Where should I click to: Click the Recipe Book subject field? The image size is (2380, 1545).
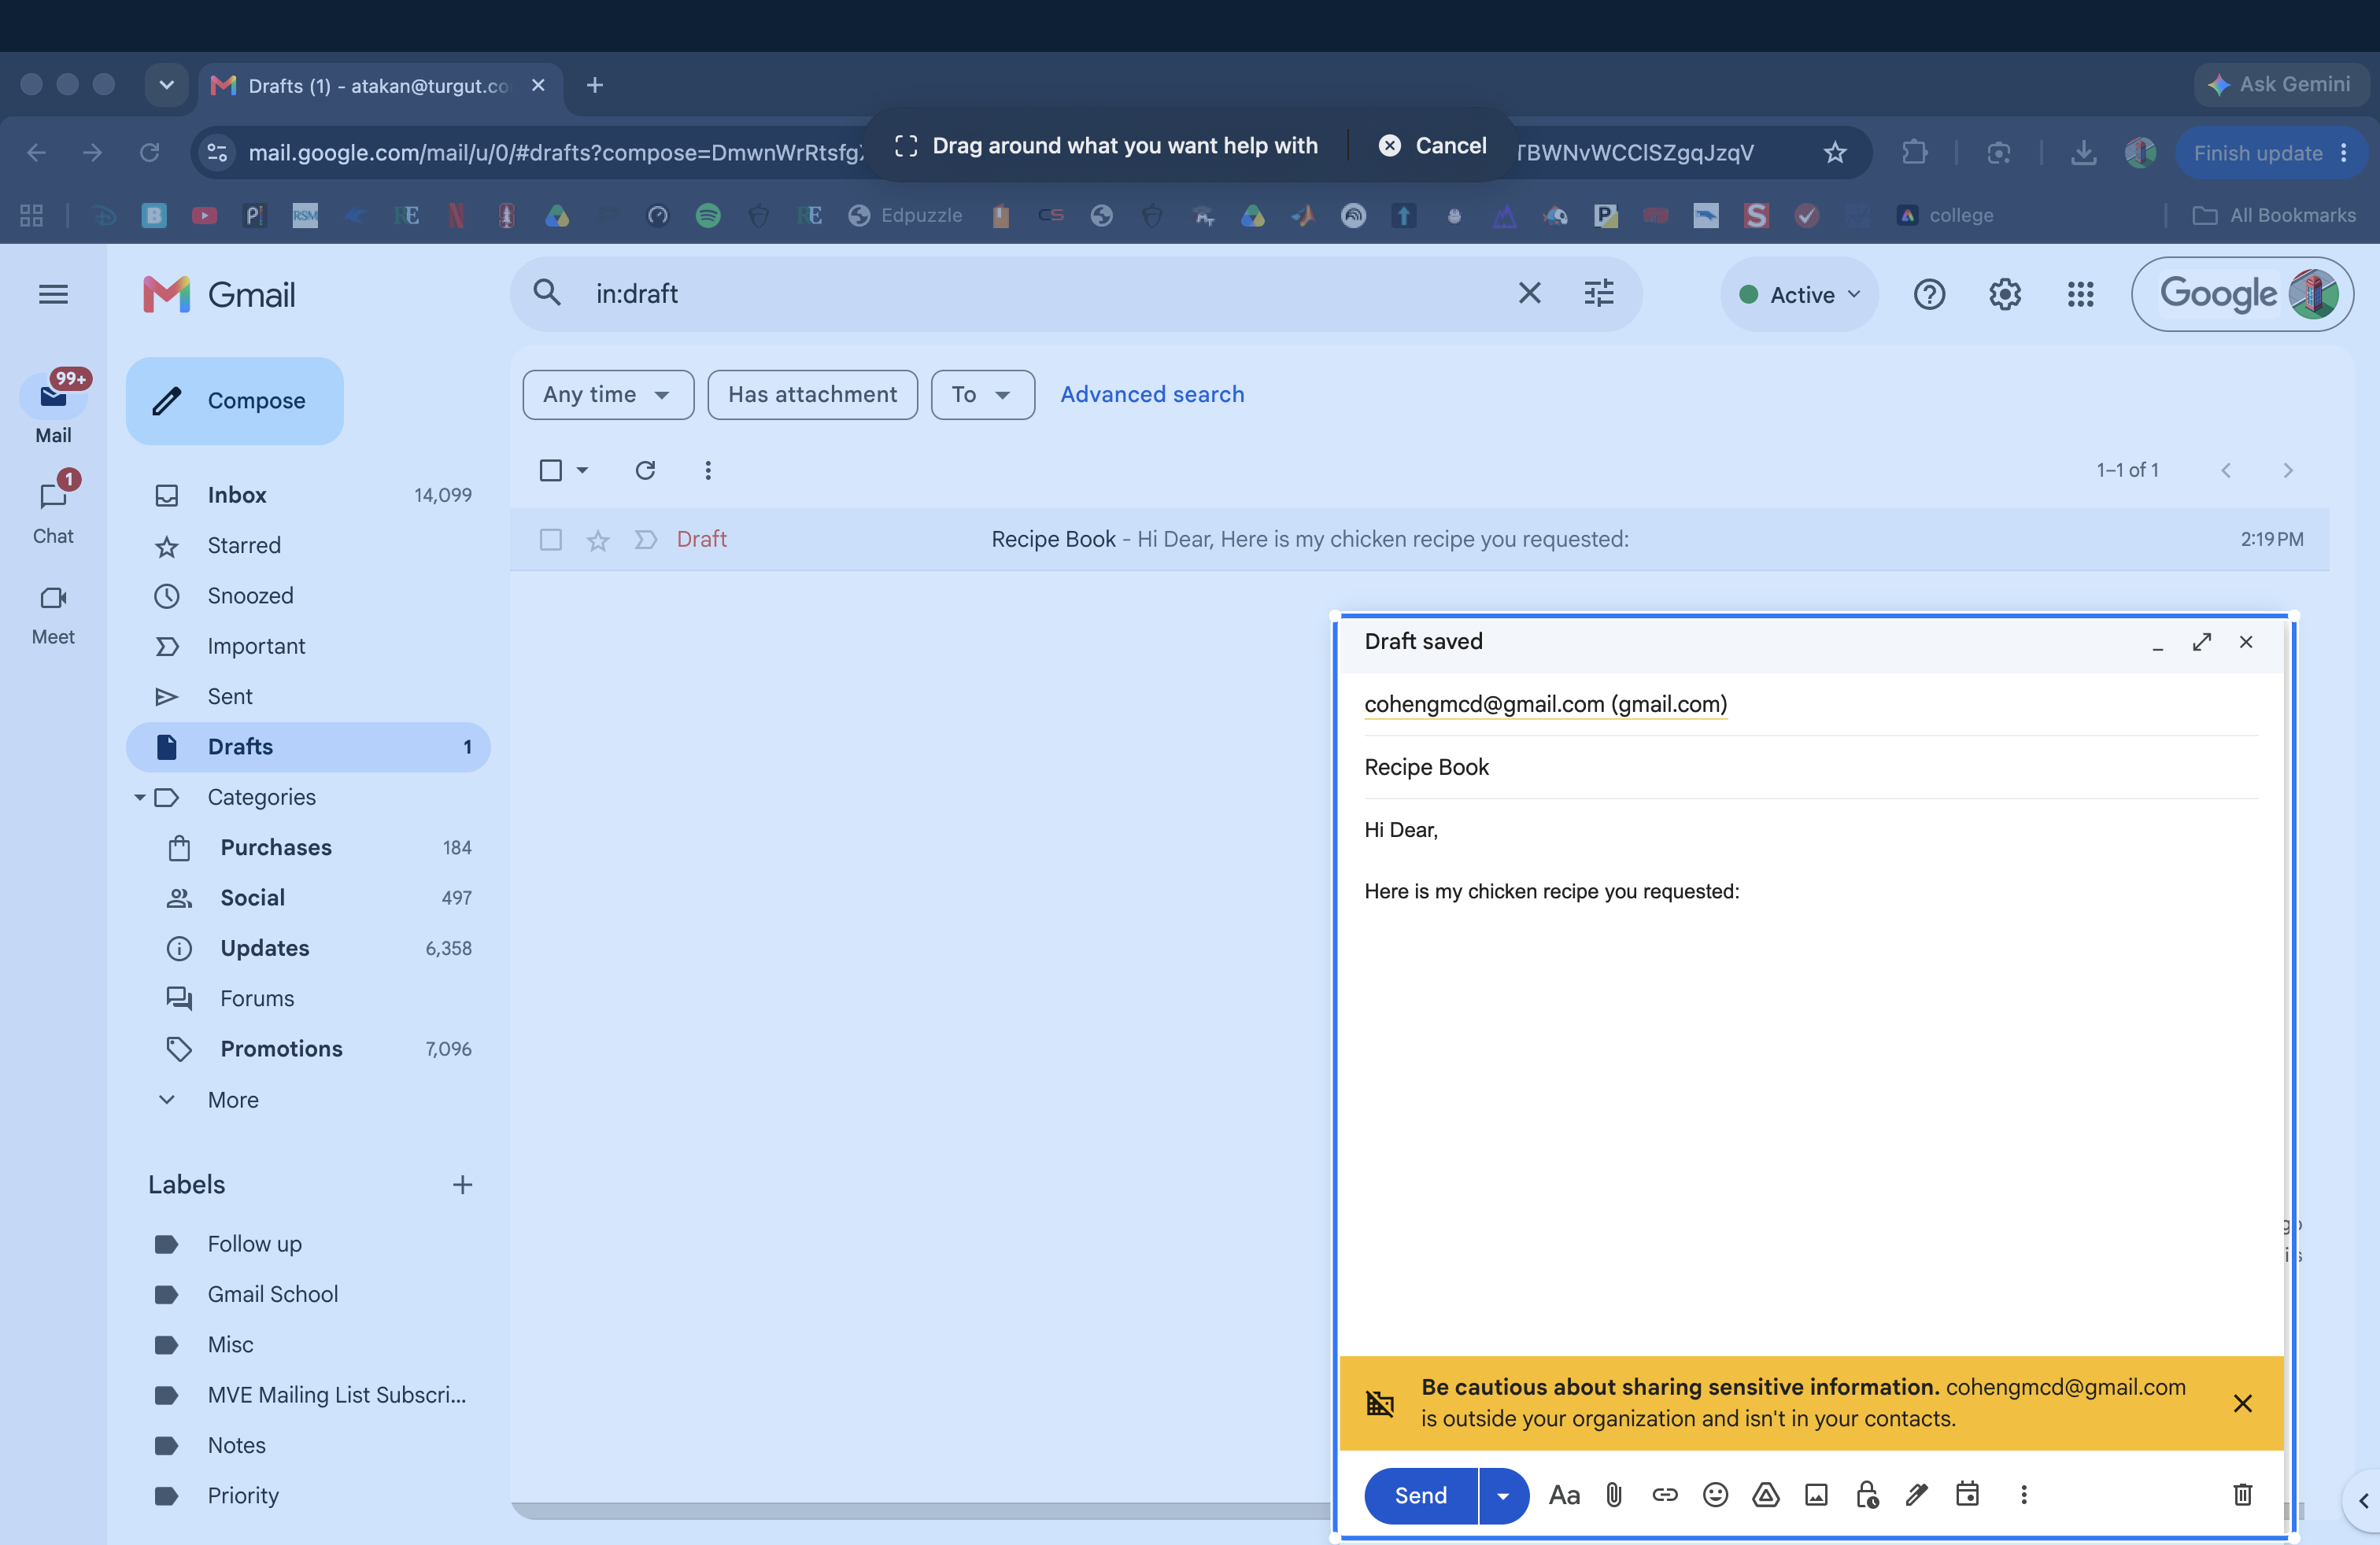point(1810,766)
